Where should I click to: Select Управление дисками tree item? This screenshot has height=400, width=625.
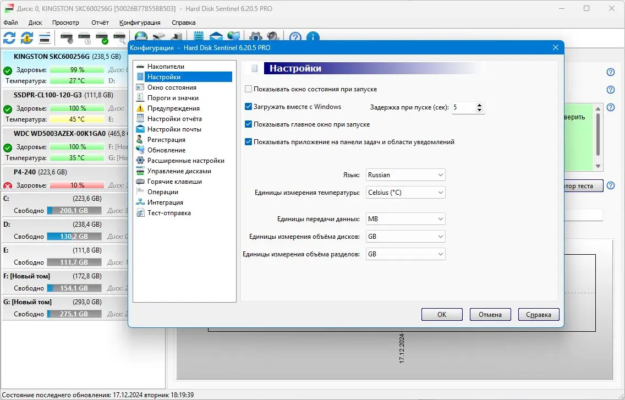[179, 171]
